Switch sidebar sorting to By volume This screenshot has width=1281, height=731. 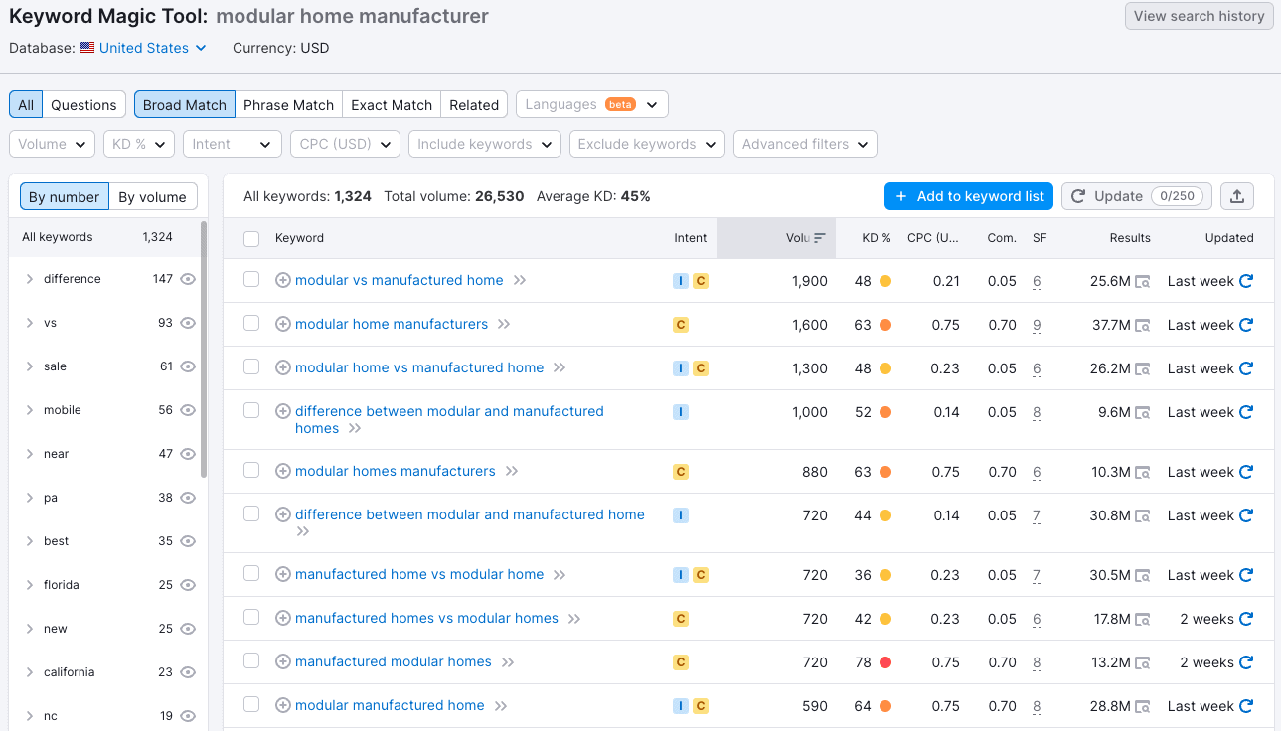pos(152,196)
